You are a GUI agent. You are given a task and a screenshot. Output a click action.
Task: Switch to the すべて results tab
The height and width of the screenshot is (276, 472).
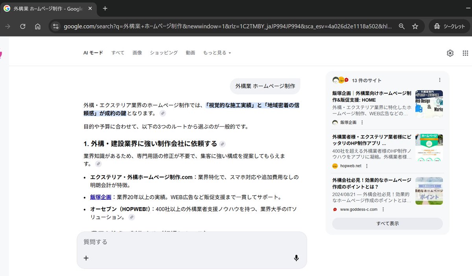[118, 53]
